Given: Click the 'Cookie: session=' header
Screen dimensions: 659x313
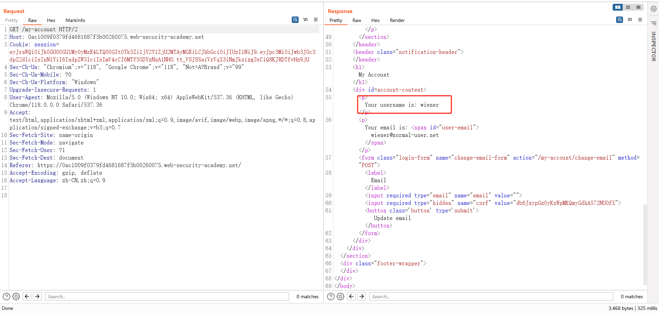Looking at the screenshot, I should 34,45.
